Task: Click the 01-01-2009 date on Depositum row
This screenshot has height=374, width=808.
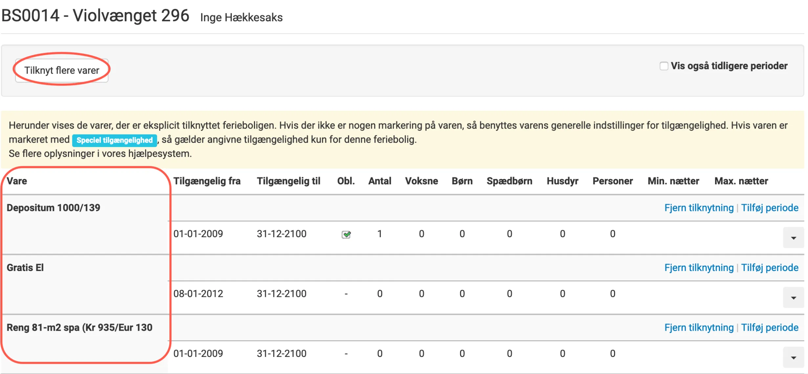Action: (x=198, y=234)
